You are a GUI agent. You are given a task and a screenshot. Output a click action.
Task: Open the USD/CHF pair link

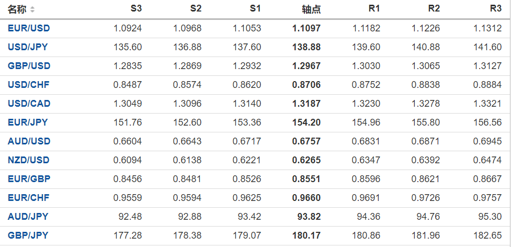pyautogui.click(x=29, y=85)
